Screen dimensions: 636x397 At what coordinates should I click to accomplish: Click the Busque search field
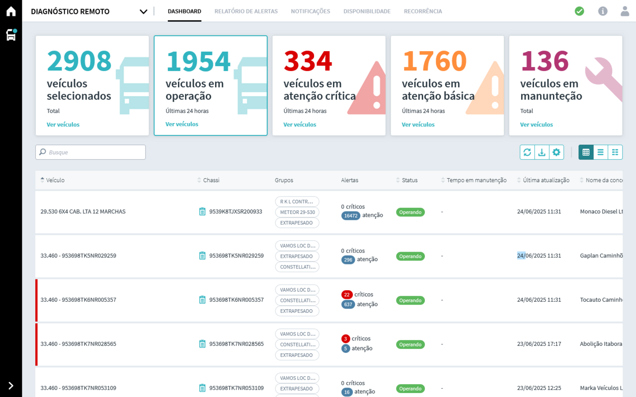click(x=90, y=152)
